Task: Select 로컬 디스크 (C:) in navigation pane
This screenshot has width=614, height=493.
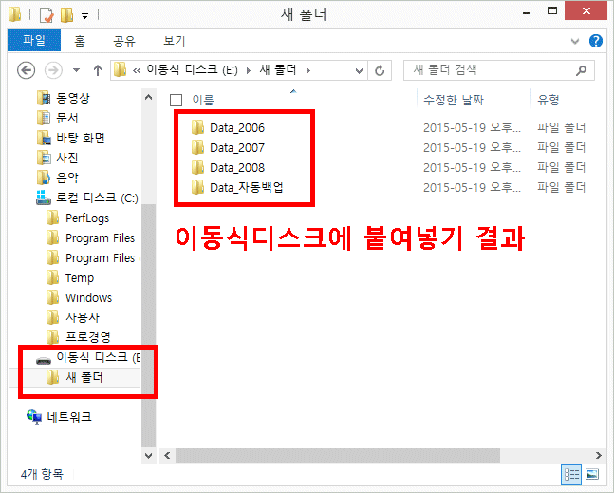Action: (87, 198)
